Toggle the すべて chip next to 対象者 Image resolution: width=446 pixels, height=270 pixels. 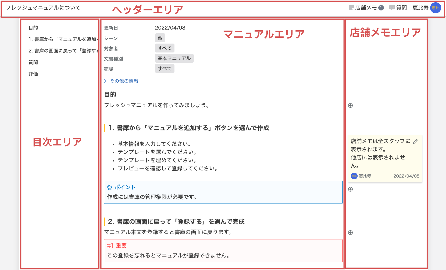(165, 48)
